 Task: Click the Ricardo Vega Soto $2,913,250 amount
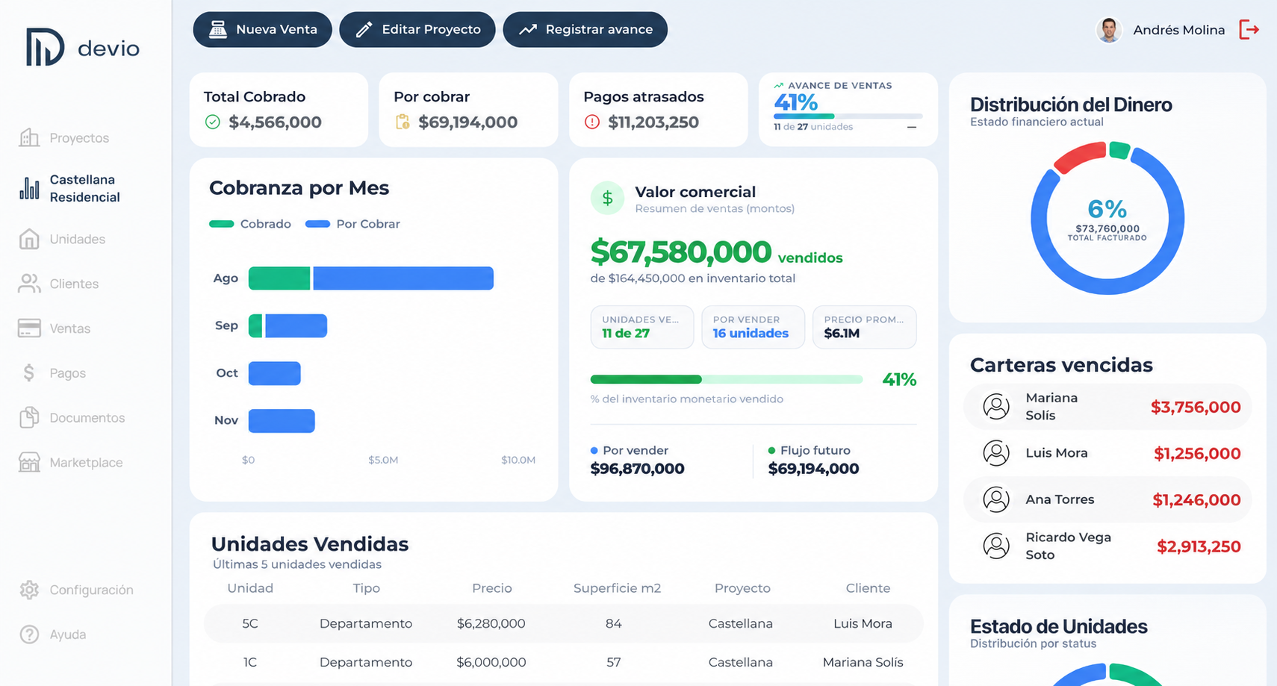pyautogui.click(x=1199, y=546)
